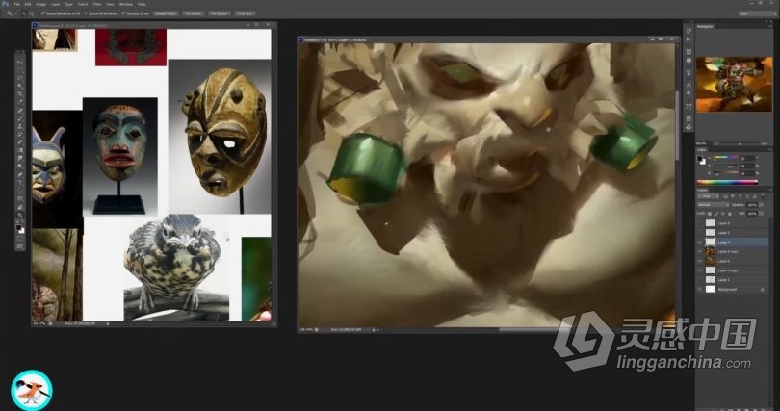Viewport: 780px width, 411px height.
Task: Open the Window menu
Action: click(125, 4)
